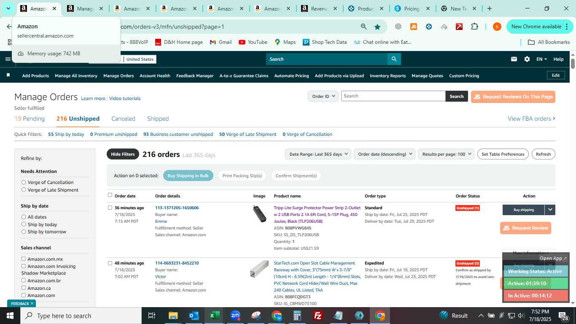Open the notification center icon

coord(564,316)
